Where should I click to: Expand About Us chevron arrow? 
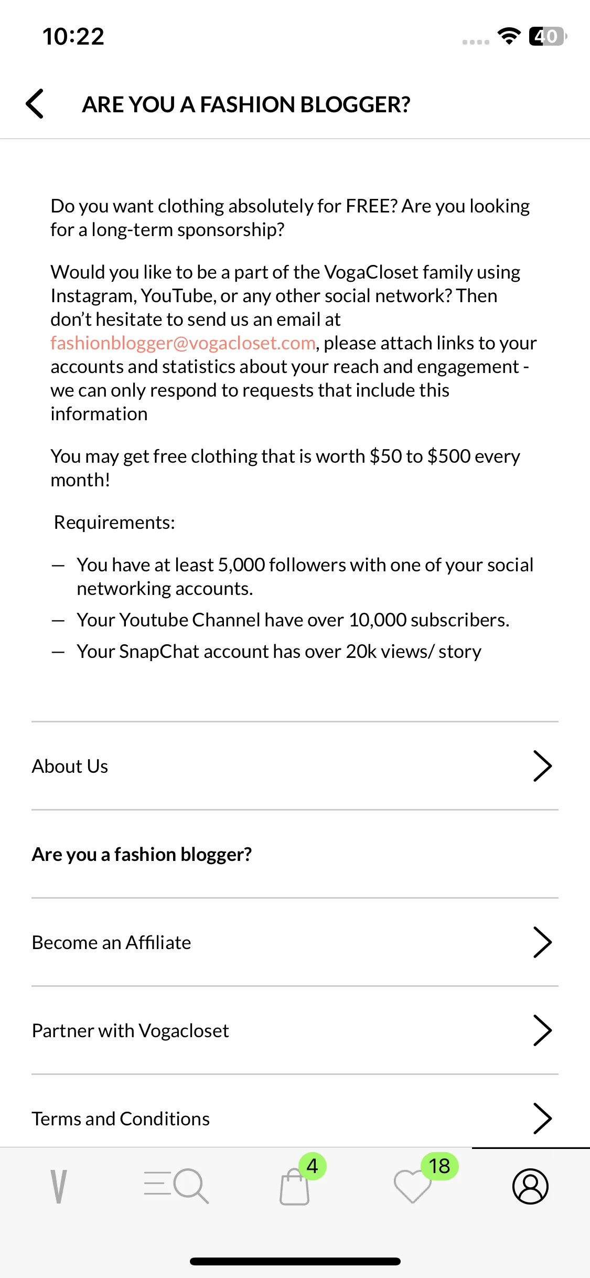click(x=543, y=766)
